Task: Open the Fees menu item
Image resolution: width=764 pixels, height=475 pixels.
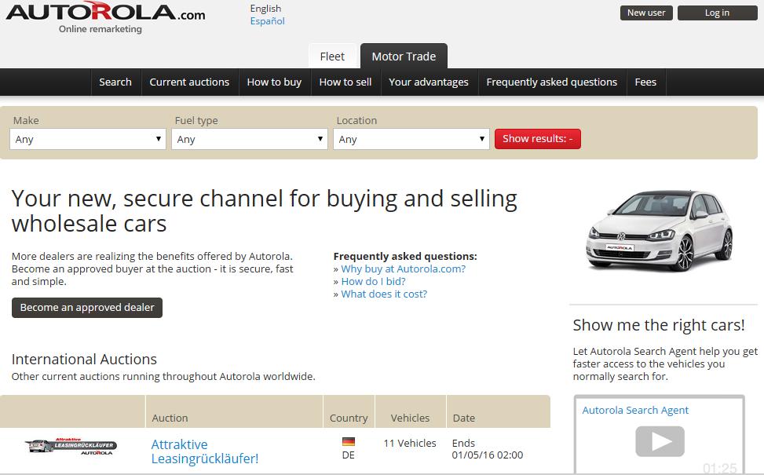Action: (645, 82)
